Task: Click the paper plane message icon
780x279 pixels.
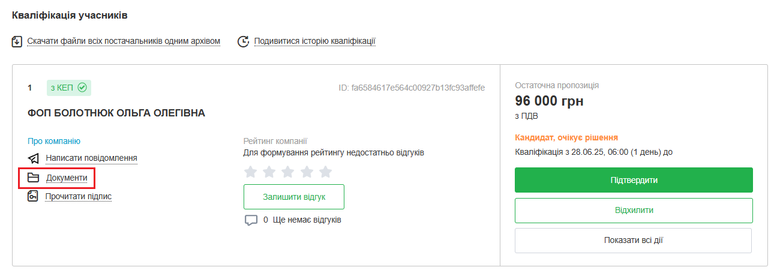Action: [x=34, y=158]
